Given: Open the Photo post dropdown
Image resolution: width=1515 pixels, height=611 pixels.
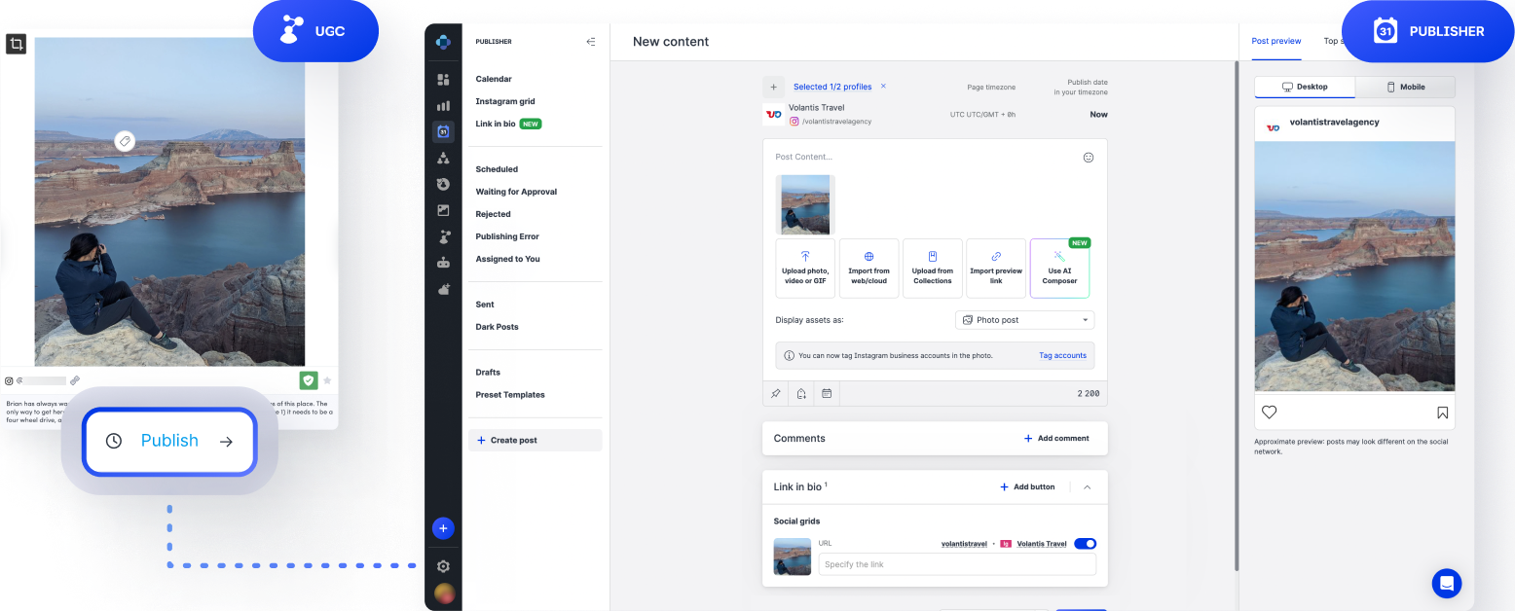Looking at the screenshot, I should 1024,320.
